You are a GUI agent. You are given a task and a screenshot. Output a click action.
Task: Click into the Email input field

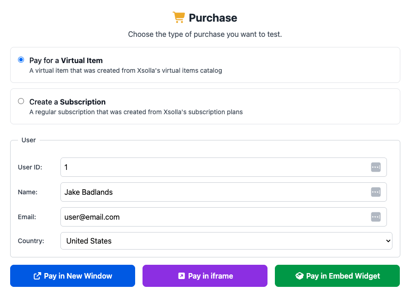point(214,217)
